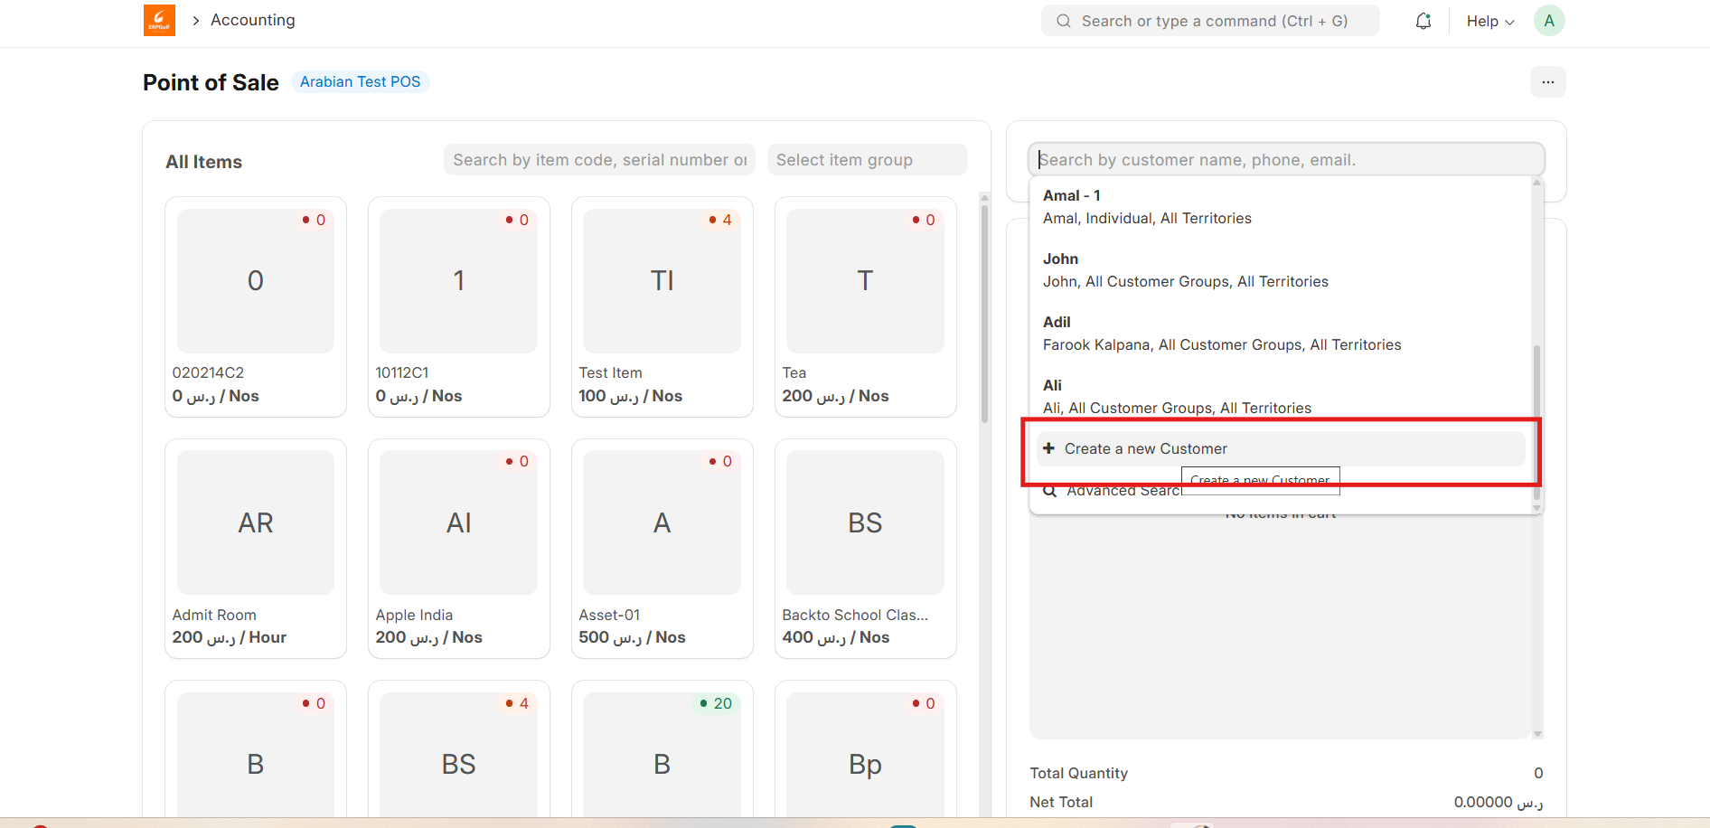Select item card with stock 20

662,750
